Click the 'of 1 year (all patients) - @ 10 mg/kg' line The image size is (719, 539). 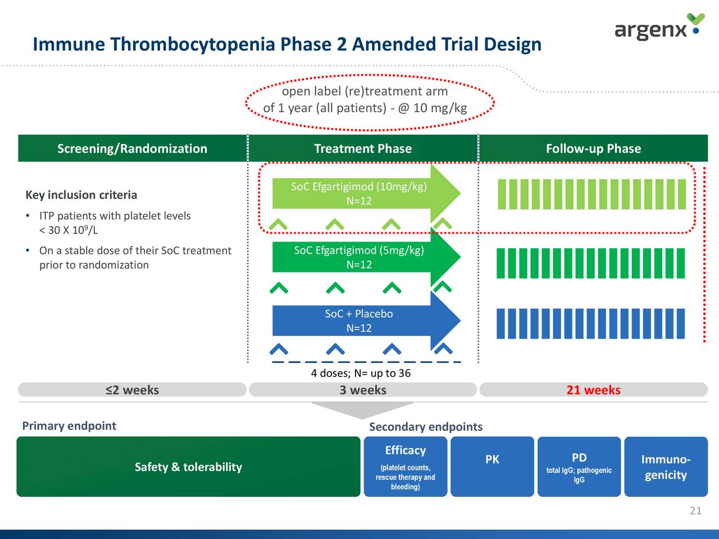pos(365,108)
